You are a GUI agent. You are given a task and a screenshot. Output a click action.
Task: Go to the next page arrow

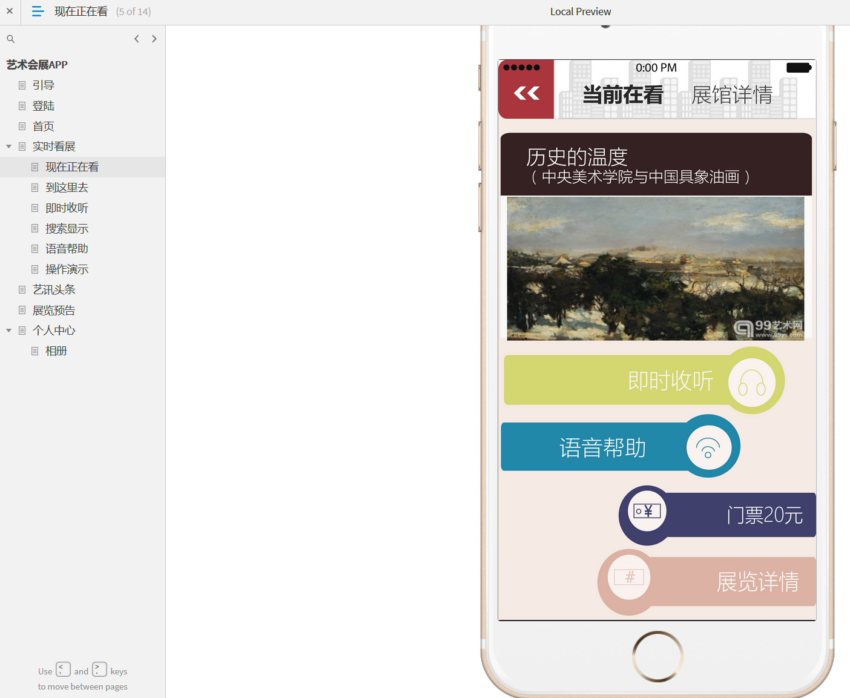[x=154, y=39]
